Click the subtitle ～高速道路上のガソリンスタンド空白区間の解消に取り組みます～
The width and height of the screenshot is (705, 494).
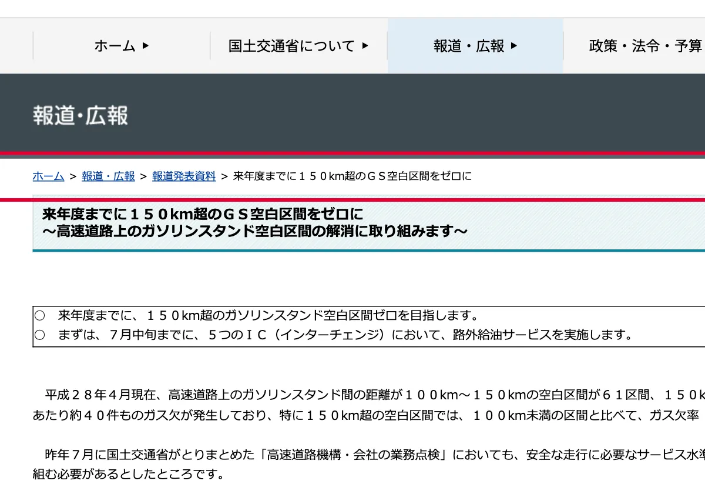[255, 231]
